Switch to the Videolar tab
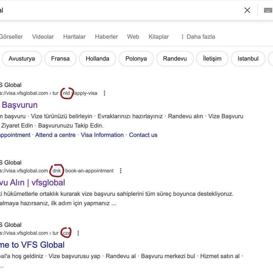 coord(43,37)
